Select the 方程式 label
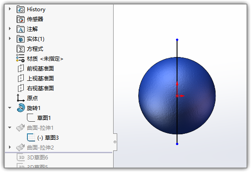The width and height of the screenshot is (251, 172). click(35, 49)
